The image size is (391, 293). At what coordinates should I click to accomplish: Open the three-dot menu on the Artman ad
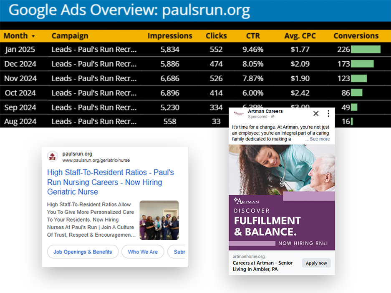pos(328,114)
